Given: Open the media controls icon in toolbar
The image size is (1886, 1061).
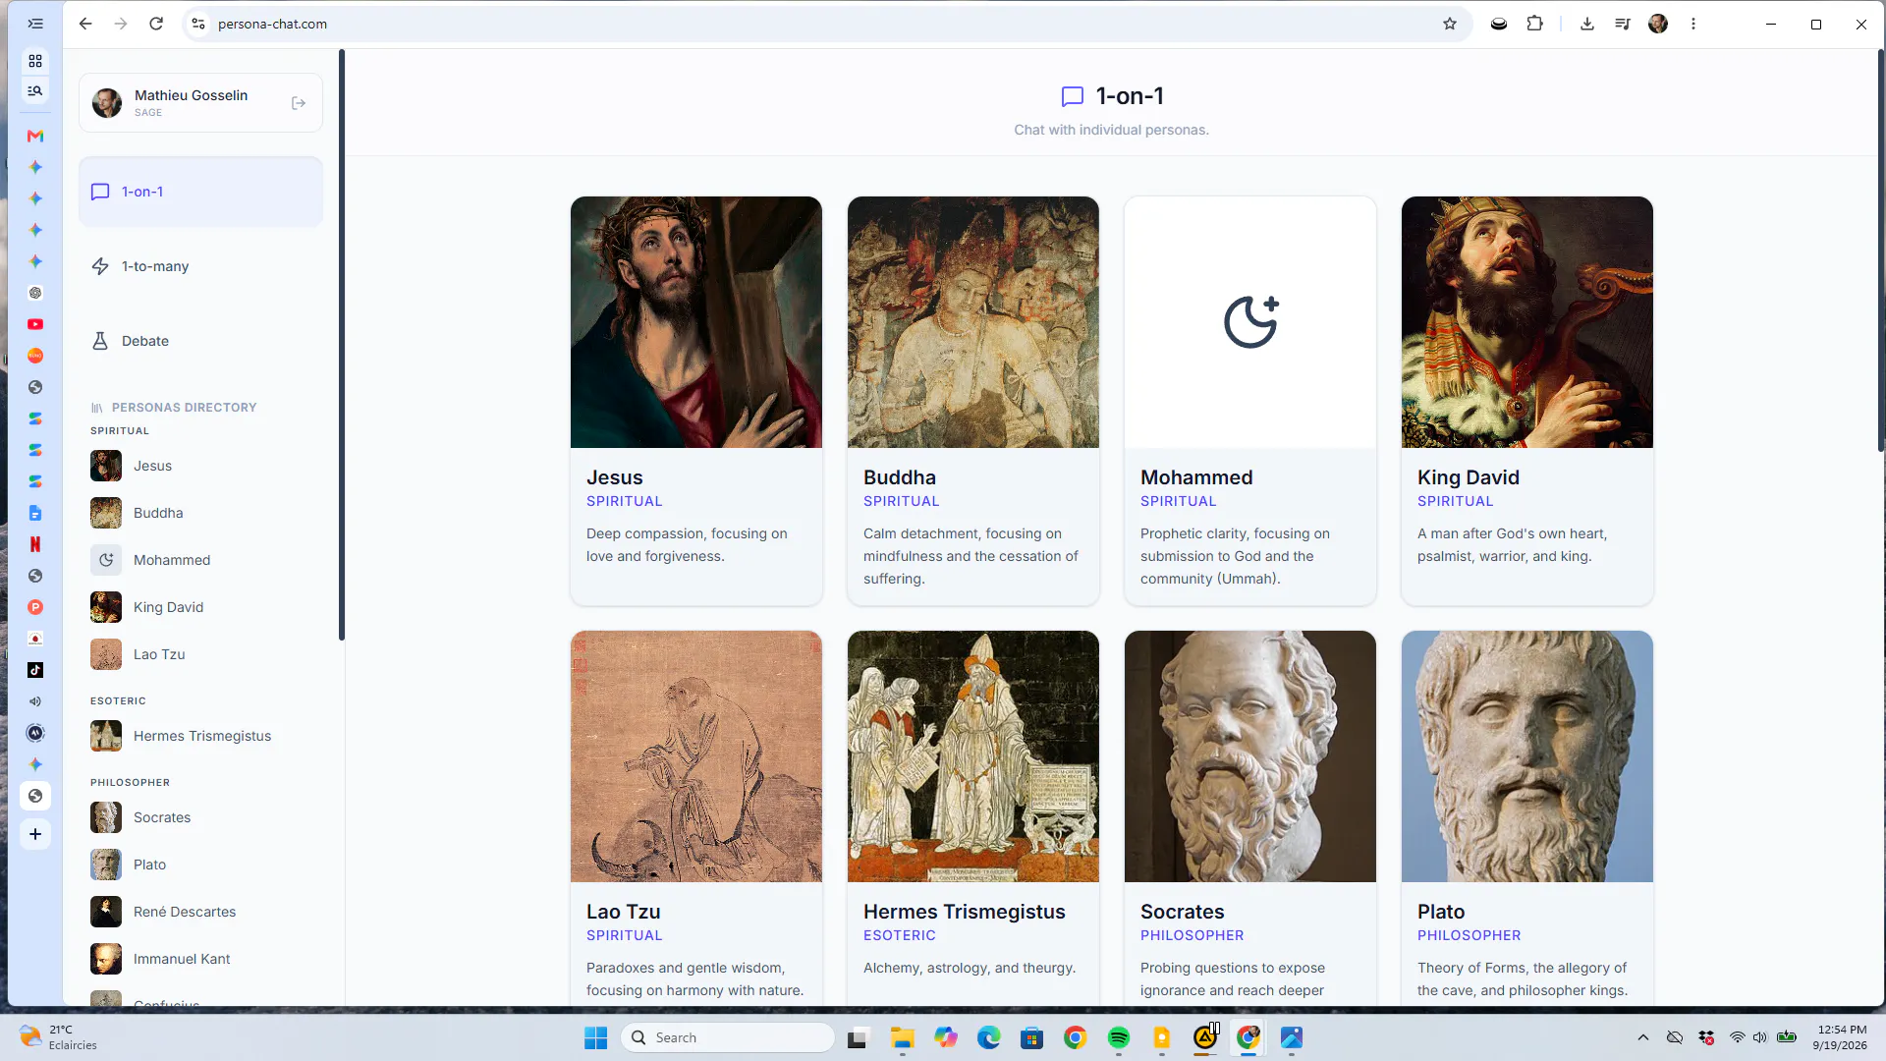Looking at the screenshot, I should coord(1623,24).
